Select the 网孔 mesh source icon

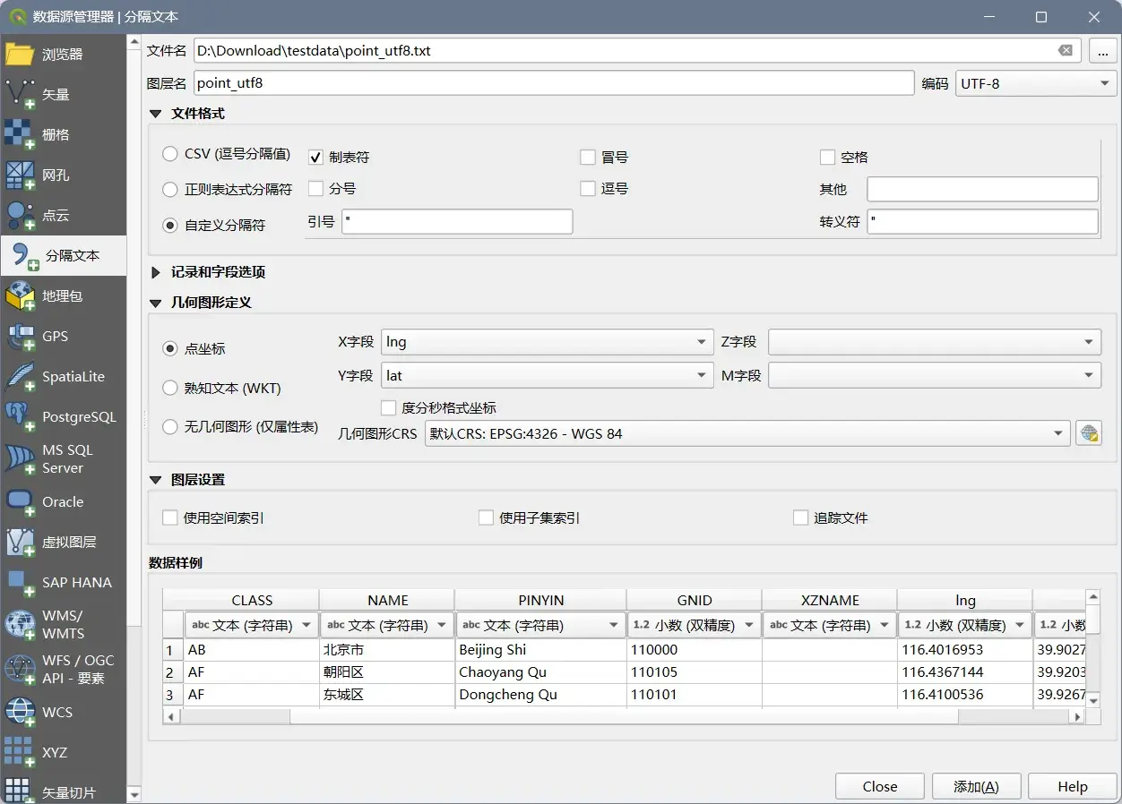[x=20, y=175]
